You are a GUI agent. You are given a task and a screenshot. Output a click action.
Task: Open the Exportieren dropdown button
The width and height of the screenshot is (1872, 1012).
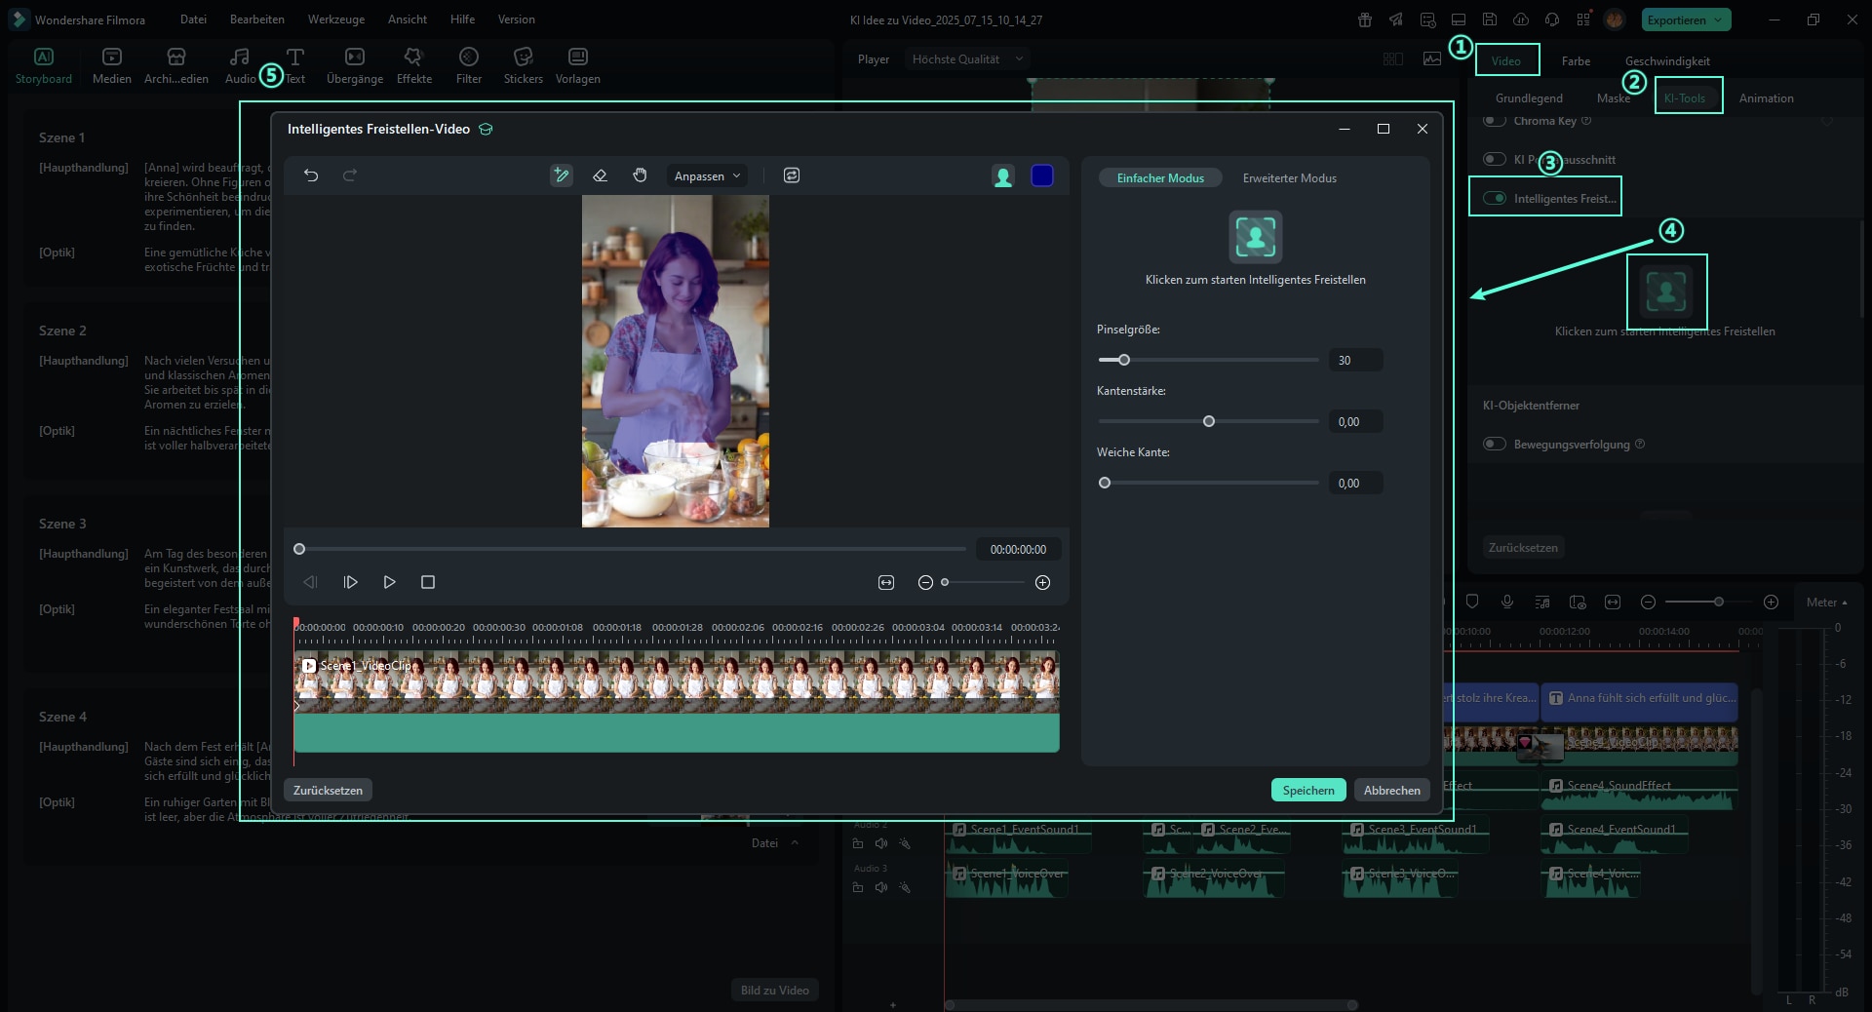coord(1687,19)
